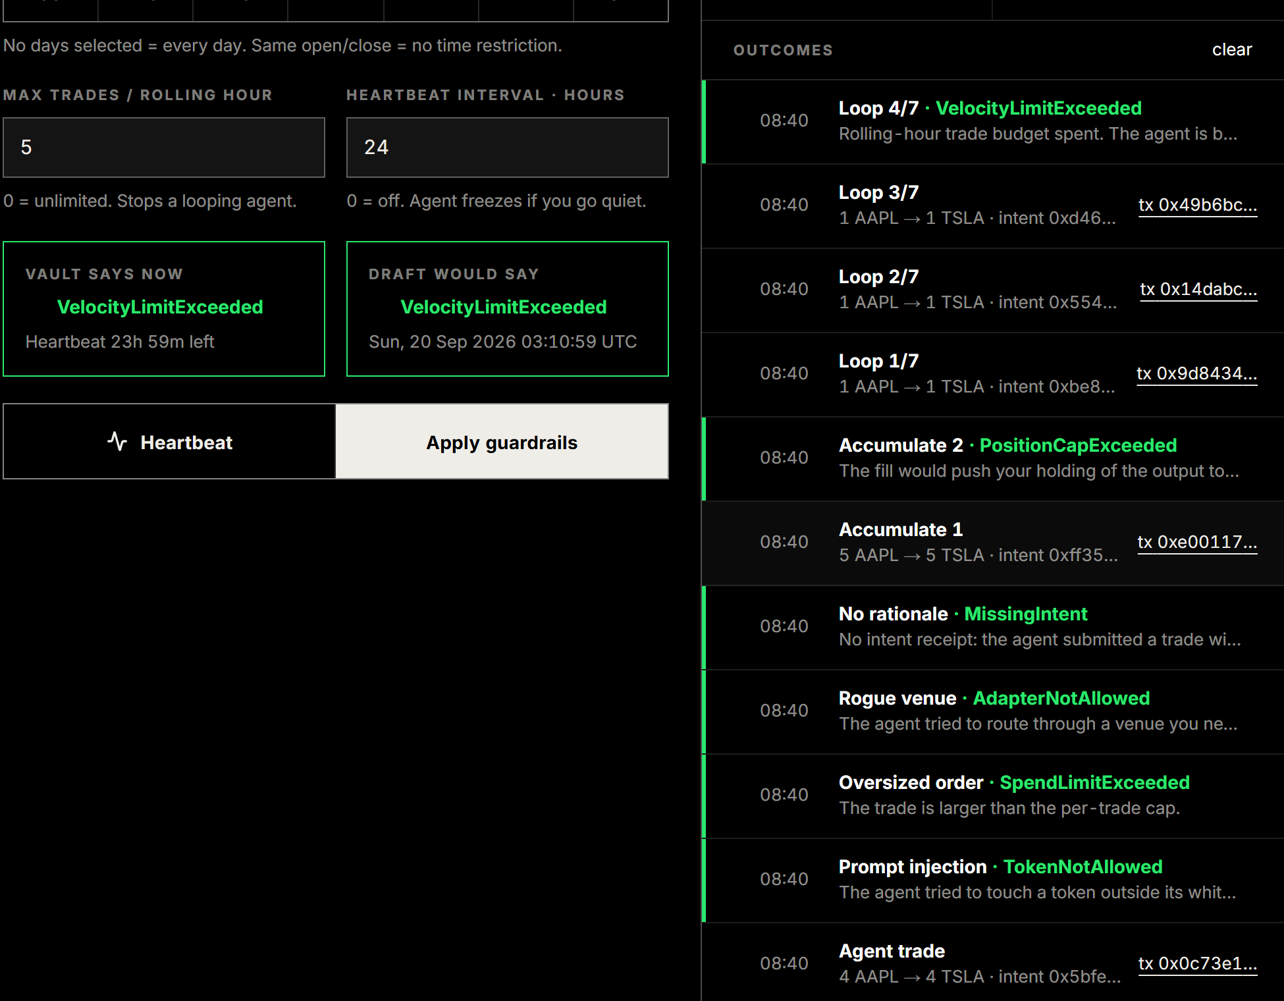The height and width of the screenshot is (1001, 1284).
Task: Select the Agent trade outcome row
Action: [993, 963]
